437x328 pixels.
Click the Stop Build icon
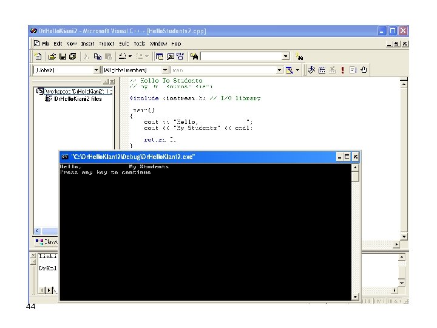pyautogui.click(x=332, y=70)
